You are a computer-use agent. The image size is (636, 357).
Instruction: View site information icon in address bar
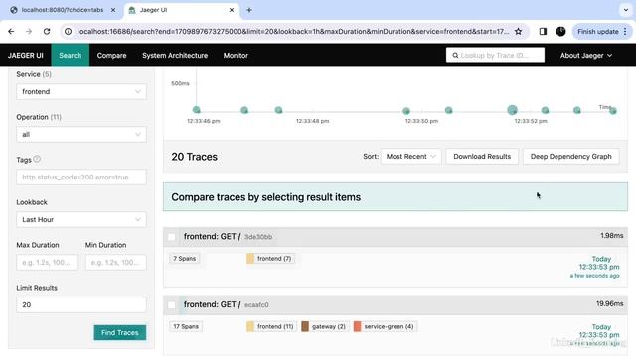(x=69, y=31)
